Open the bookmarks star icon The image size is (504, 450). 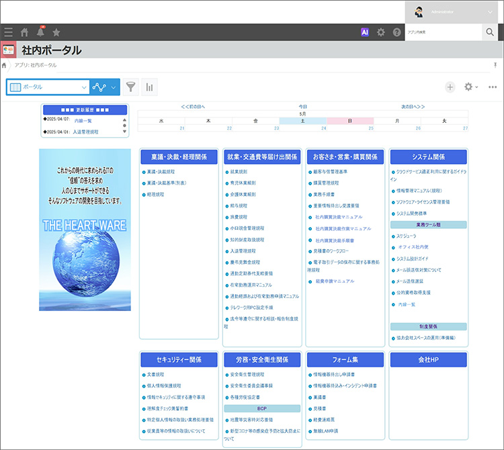click(x=56, y=32)
